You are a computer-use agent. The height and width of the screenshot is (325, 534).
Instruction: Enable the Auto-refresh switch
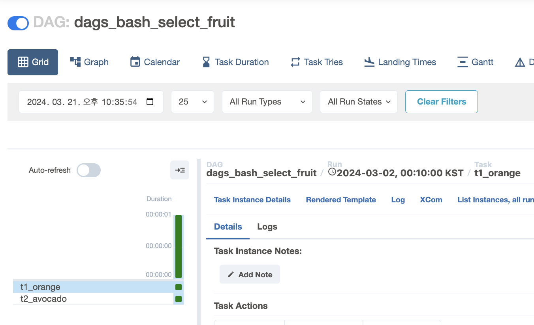click(89, 170)
